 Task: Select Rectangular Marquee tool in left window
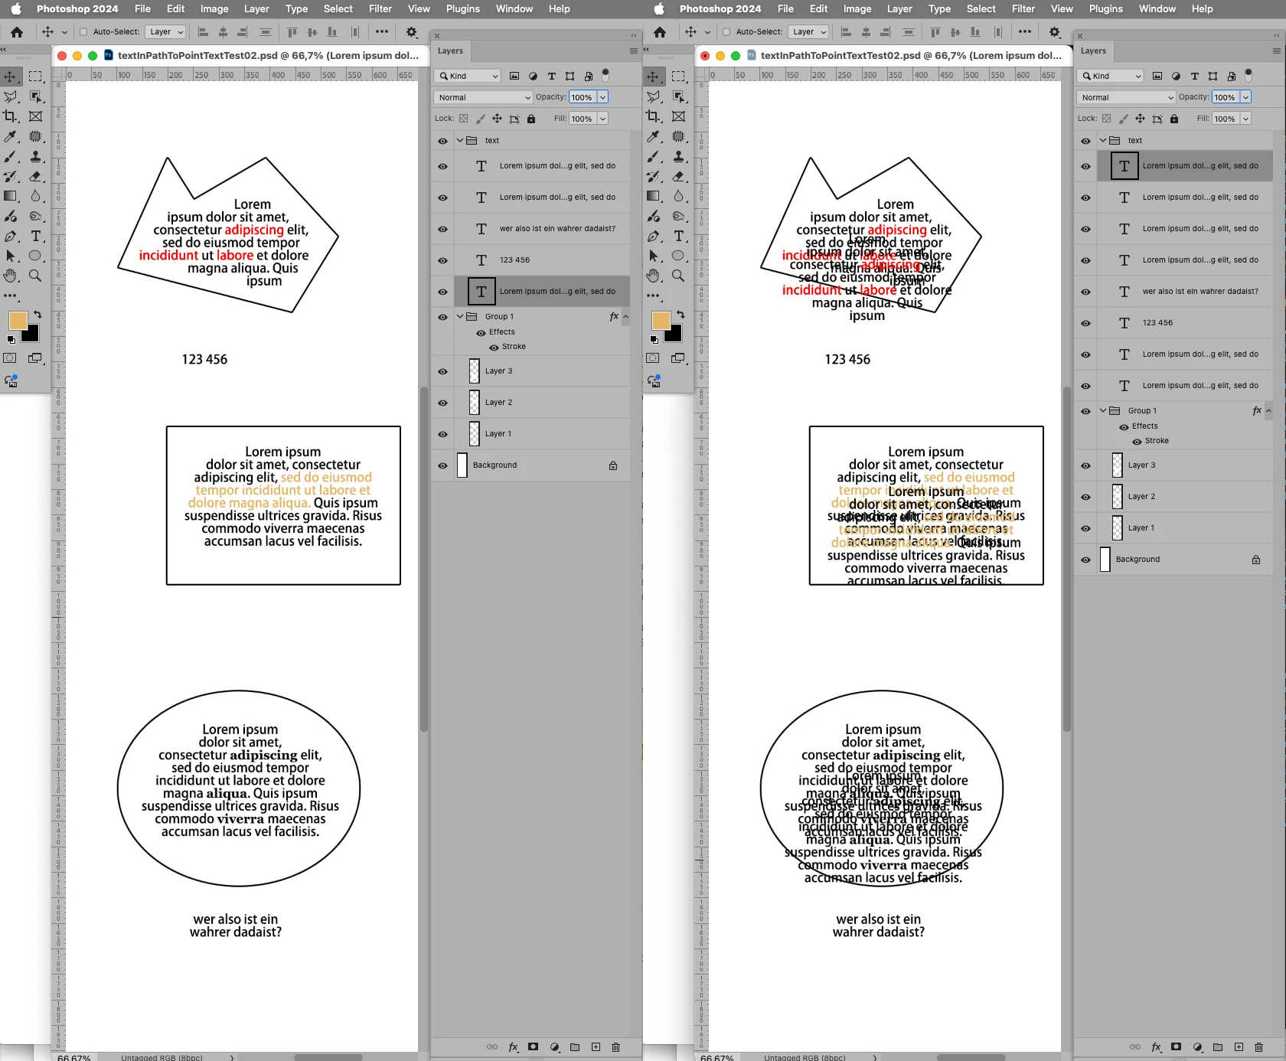pyautogui.click(x=35, y=77)
